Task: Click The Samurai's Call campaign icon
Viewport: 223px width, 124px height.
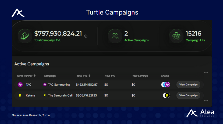Action: click(45, 95)
